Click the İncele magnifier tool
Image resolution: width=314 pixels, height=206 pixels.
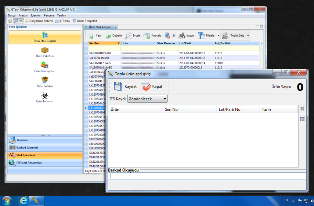pyautogui.click(x=128, y=36)
